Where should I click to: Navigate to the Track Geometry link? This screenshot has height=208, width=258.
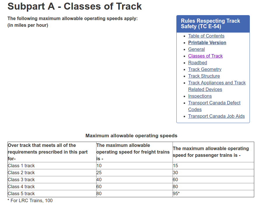point(205,70)
